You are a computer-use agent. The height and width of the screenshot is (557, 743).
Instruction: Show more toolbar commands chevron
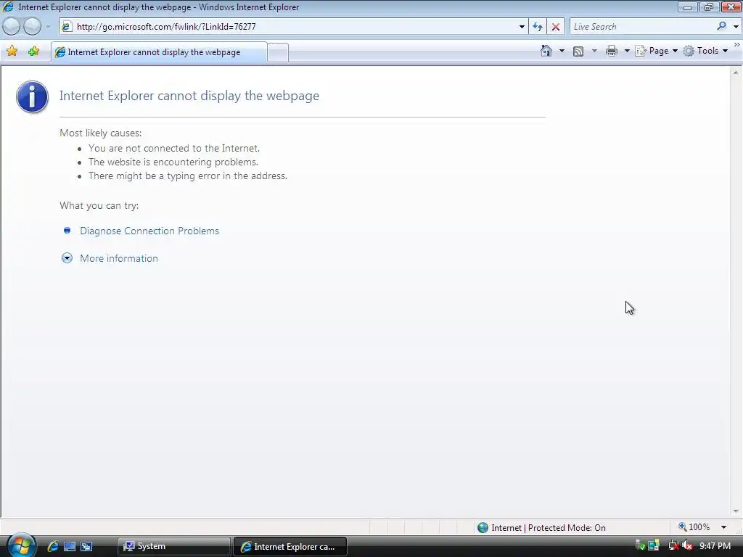pyautogui.click(x=737, y=44)
